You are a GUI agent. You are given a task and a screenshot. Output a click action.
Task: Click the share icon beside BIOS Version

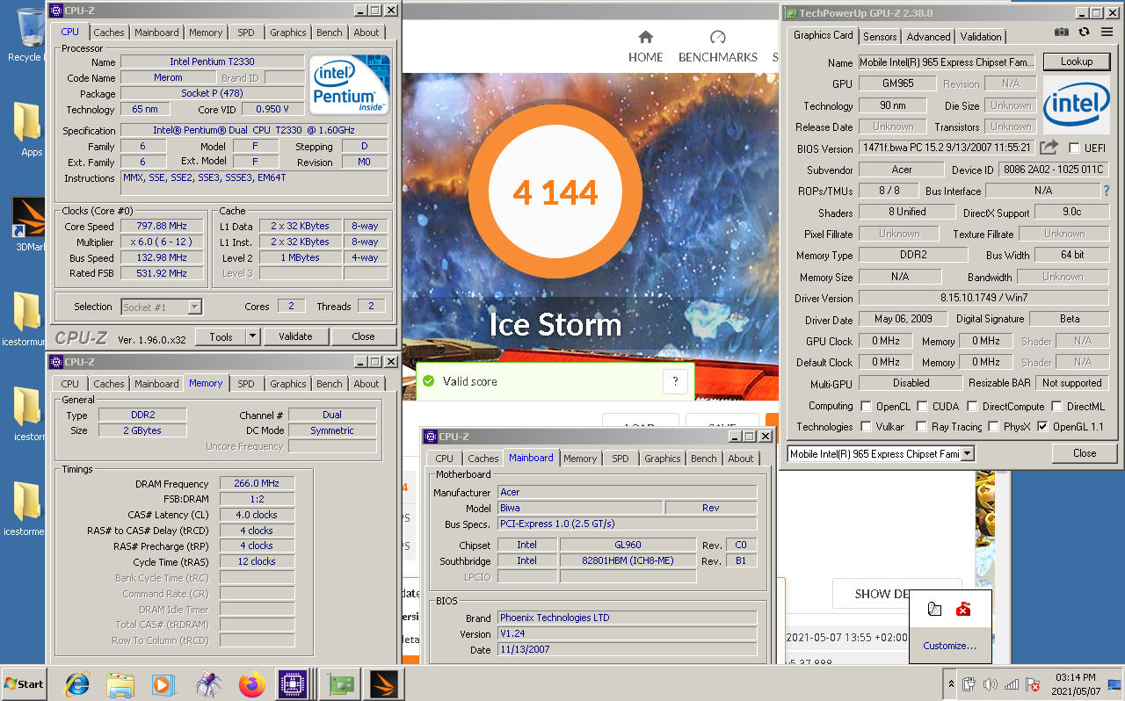[x=1049, y=148]
